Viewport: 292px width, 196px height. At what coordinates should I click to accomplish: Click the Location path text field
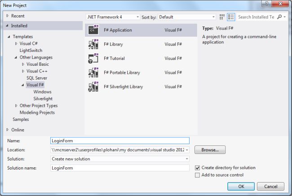coord(118,150)
